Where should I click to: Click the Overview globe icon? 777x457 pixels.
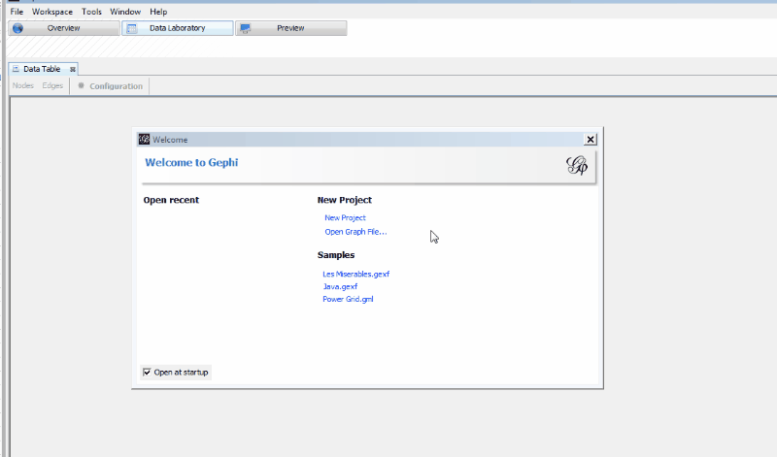tap(17, 28)
